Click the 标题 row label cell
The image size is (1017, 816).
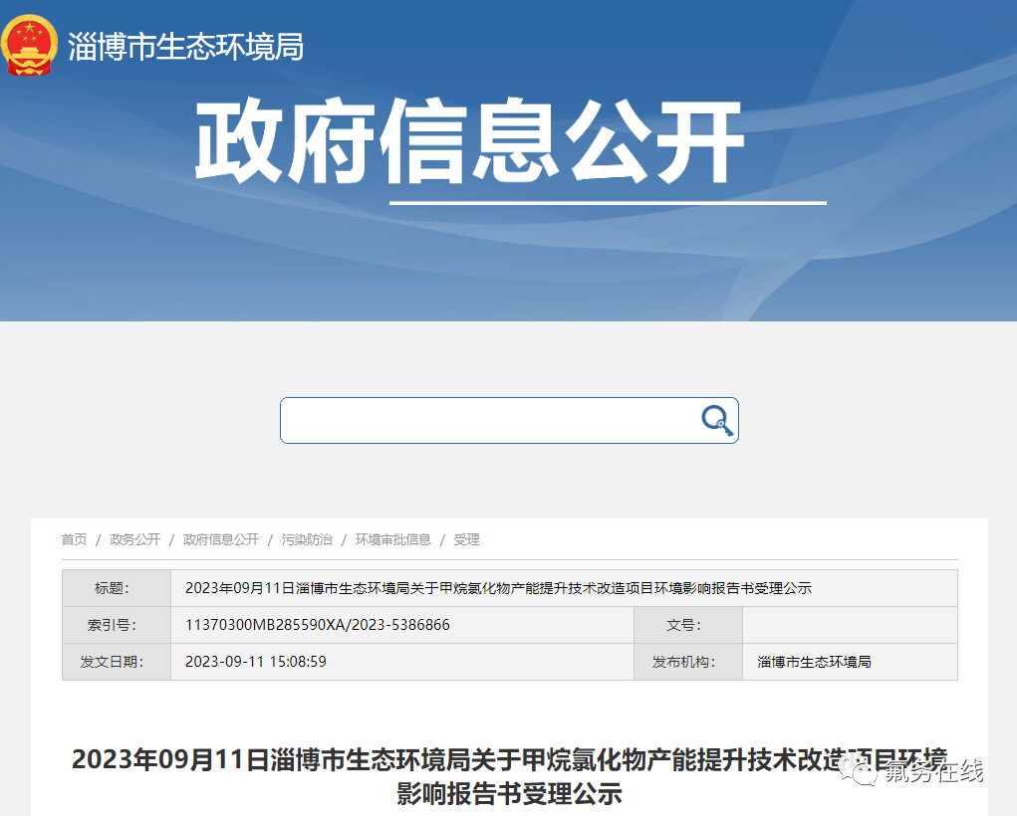pyautogui.click(x=116, y=588)
